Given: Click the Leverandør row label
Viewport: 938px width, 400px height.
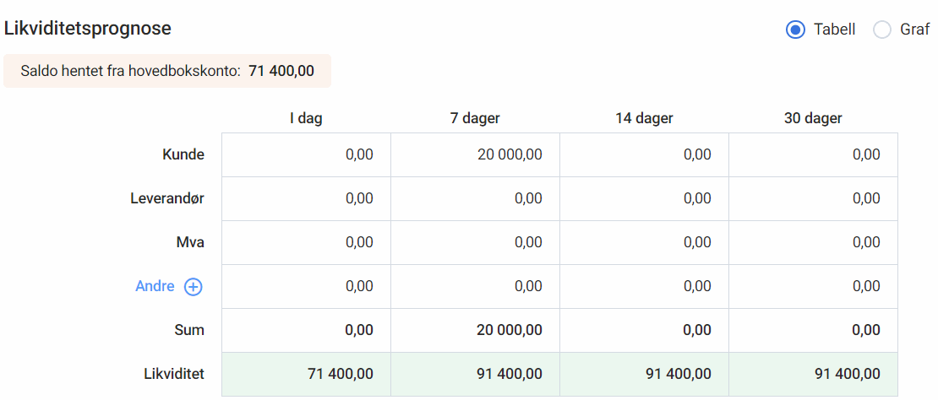Looking at the screenshot, I should (x=167, y=199).
